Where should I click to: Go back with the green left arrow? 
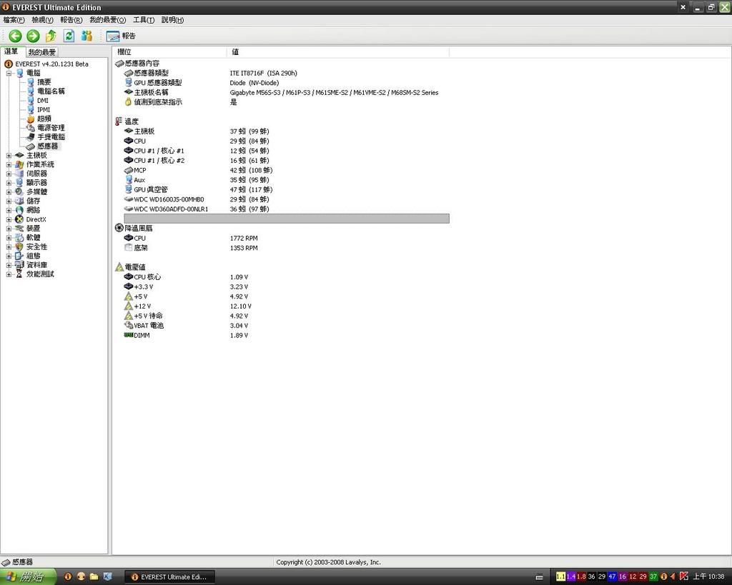(x=15, y=36)
